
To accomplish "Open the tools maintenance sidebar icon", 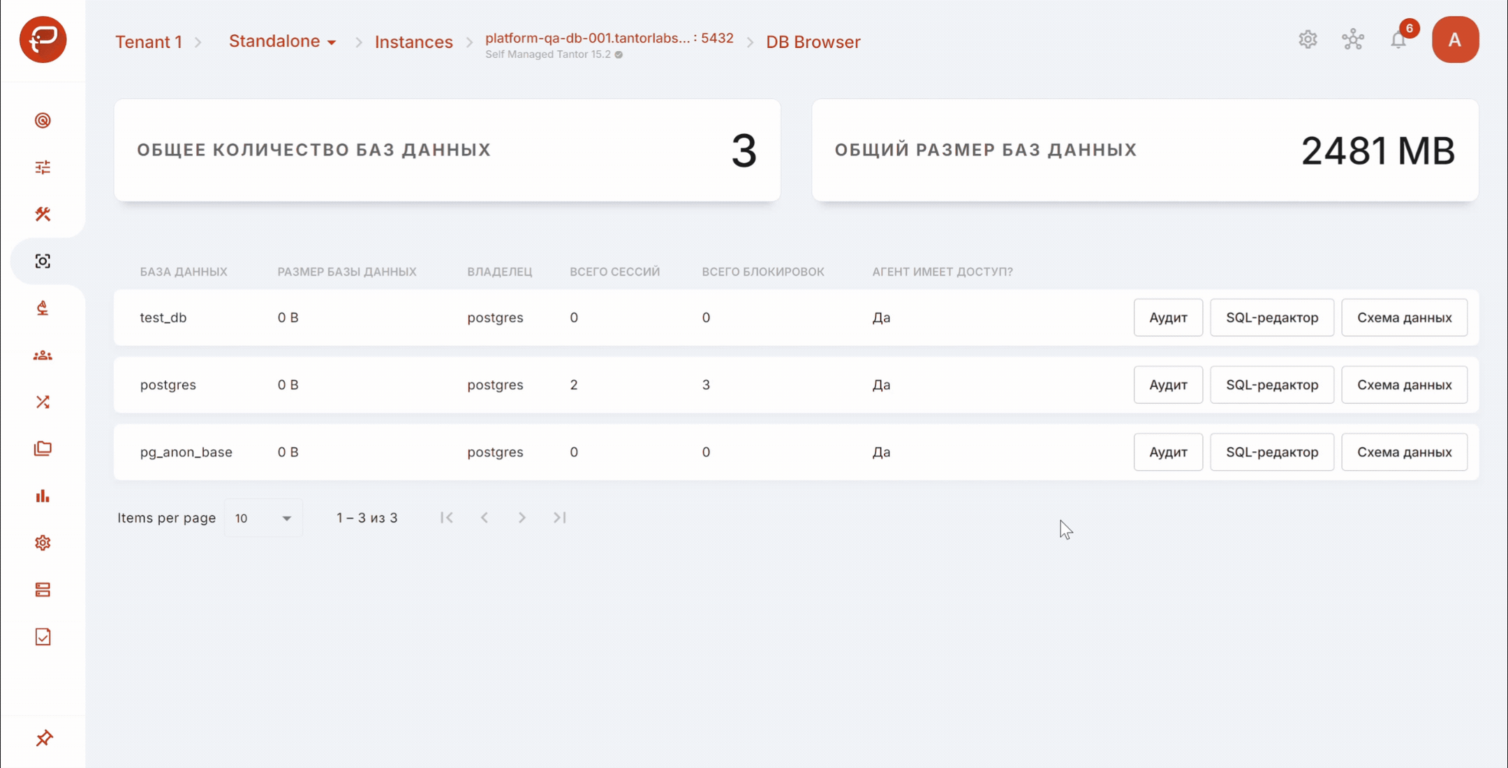I will pos(43,214).
